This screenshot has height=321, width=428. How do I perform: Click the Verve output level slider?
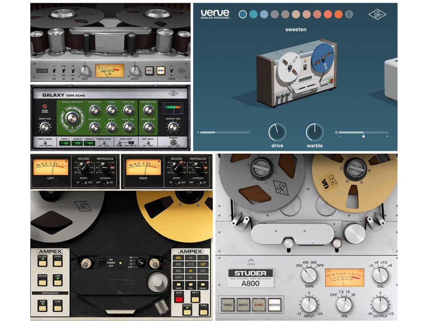coord(363,133)
